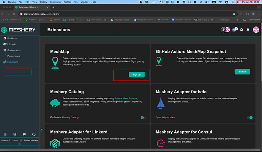This screenshot has width=262, height=152.
Task: Click the Linkerd adapter logo
Action: tap(55, 143)
